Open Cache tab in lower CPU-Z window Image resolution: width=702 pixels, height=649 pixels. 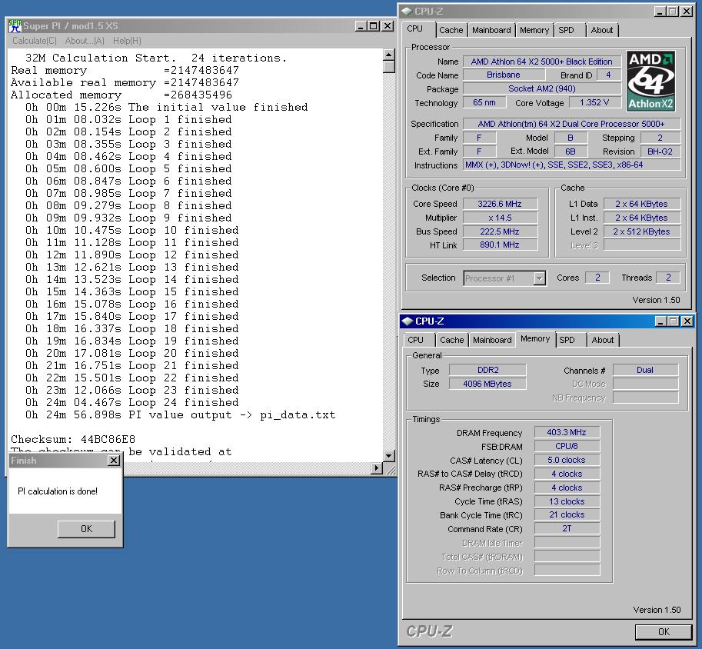pyautogui.click(x=452, y=340)
